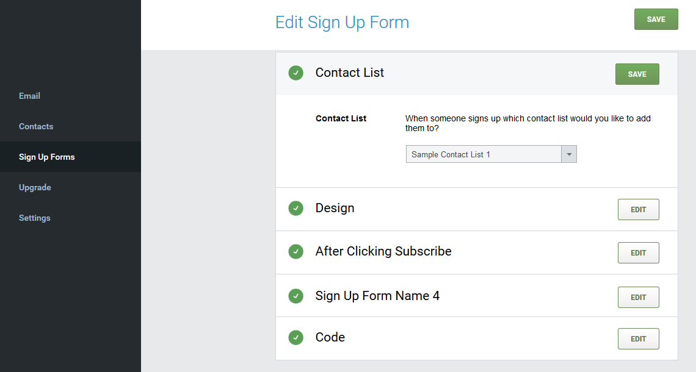696x372 pixels.
Task: Select the Sample Contact List 1 combo box
Action: [x=484, y=154]
